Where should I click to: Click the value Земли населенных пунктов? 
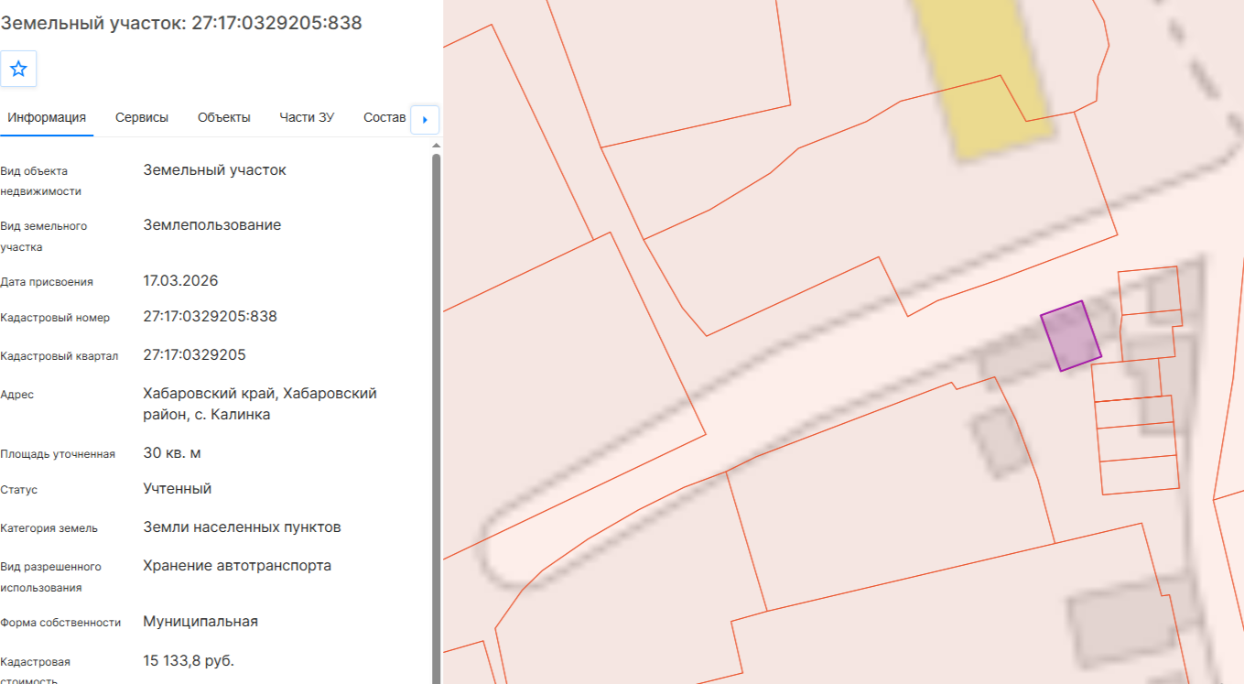pos(243,527)
